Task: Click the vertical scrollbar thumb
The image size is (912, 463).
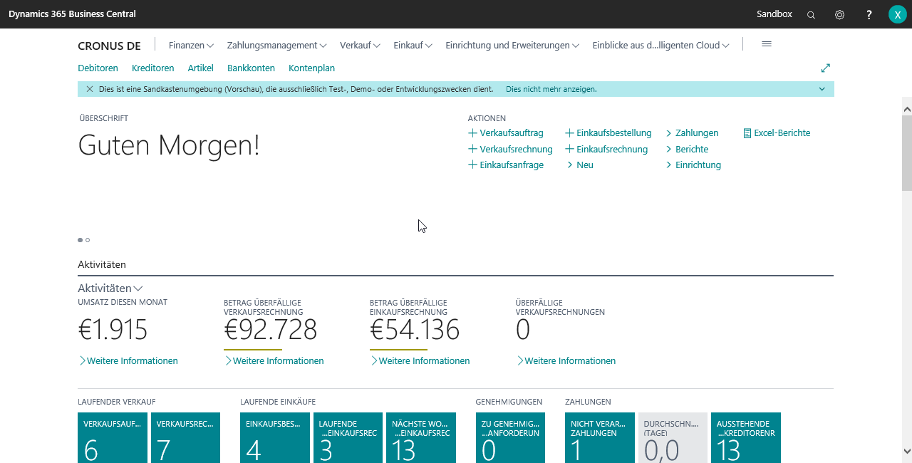Action: tap(906, 152)
